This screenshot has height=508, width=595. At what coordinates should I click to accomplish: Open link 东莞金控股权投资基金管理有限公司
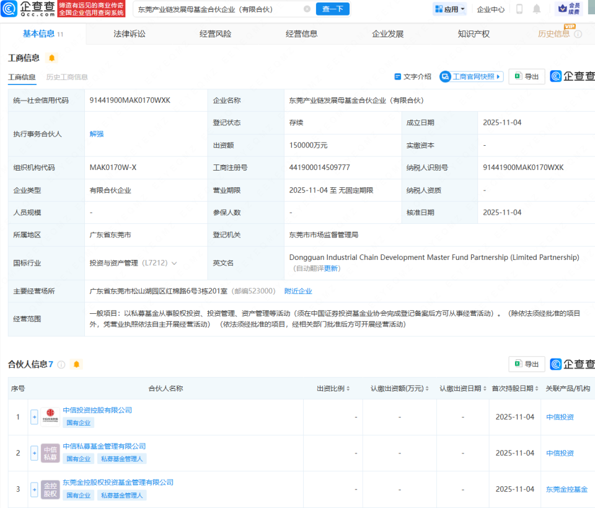tap(119, 482)
